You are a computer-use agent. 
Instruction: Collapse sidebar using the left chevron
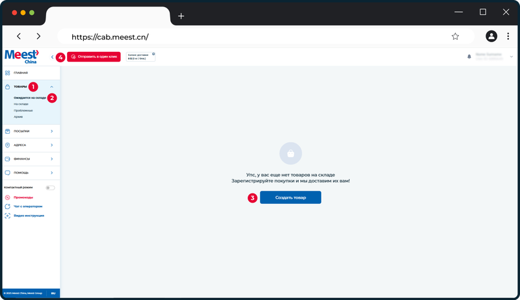[x=52, y=57]
